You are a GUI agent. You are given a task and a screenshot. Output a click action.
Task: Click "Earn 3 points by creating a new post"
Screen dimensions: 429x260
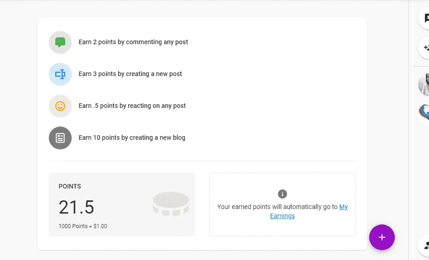(x=130, y=74)
